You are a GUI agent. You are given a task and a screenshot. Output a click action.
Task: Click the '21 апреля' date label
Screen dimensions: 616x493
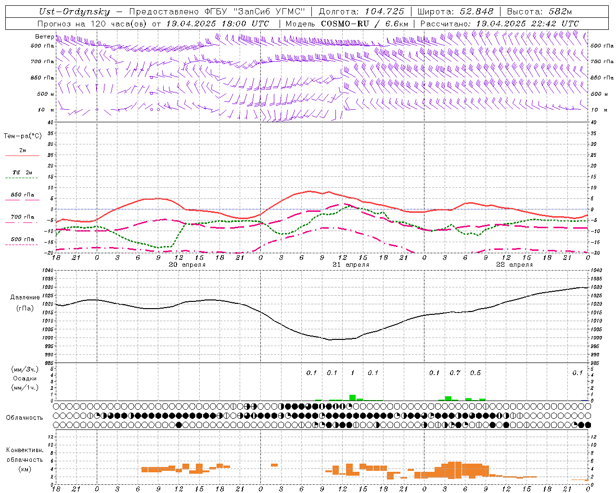351,265
